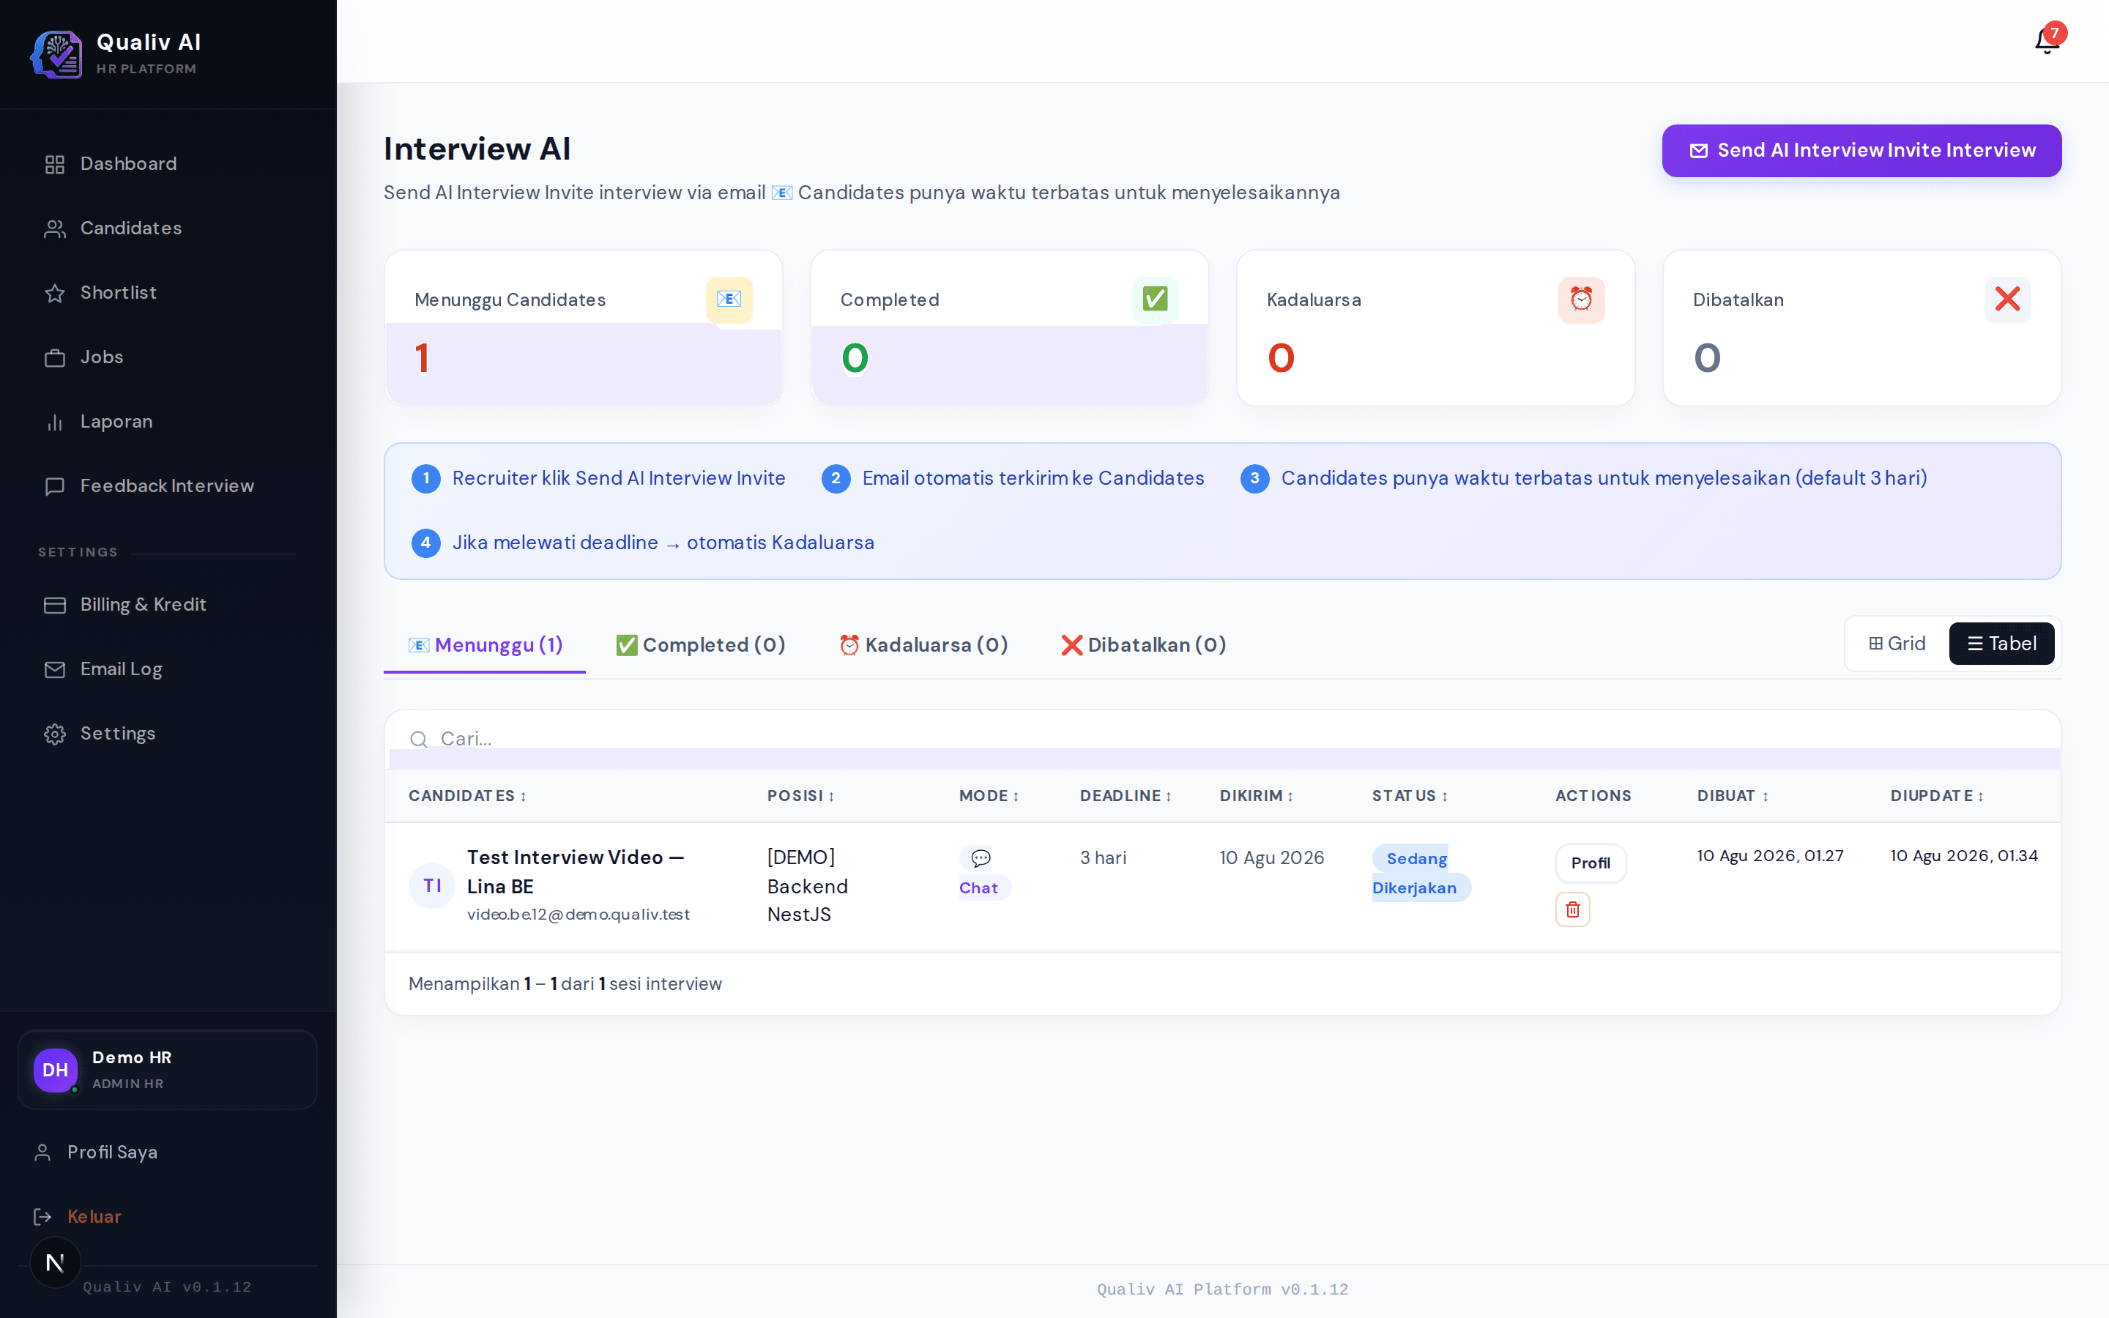
Task: Open the Shortlist page
Action: point(168,293)
